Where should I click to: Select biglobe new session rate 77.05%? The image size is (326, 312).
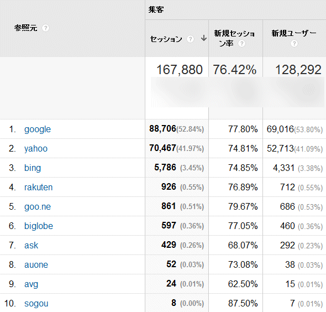pos(243,226)
